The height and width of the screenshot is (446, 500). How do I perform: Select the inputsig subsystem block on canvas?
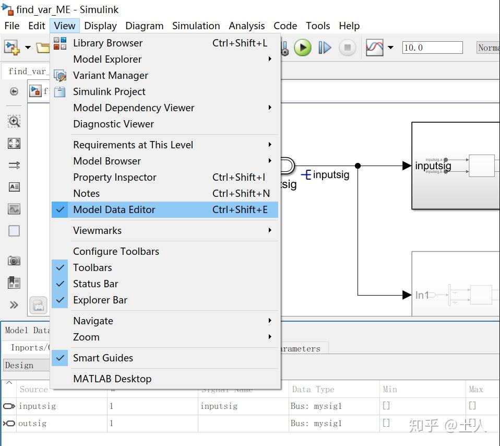456,166
